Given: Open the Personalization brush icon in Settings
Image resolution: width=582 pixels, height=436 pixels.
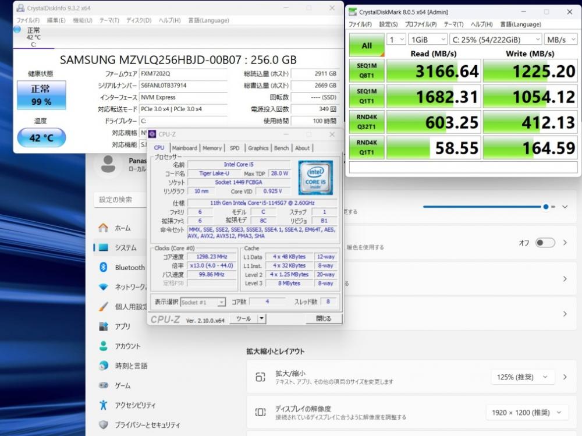Looking at the screenshot, I should 103,306.
